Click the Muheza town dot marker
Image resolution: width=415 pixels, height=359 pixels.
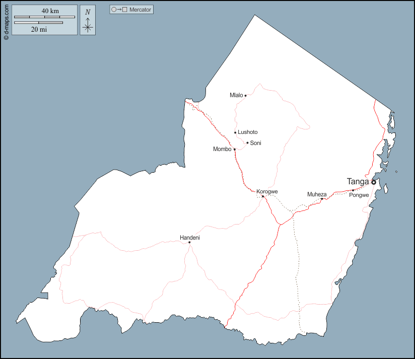tap(322, 199)
